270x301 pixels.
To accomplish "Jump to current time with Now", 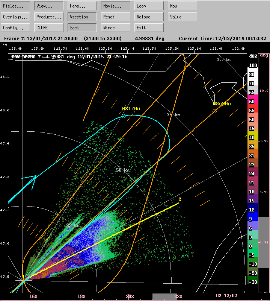I will [183, 6].
